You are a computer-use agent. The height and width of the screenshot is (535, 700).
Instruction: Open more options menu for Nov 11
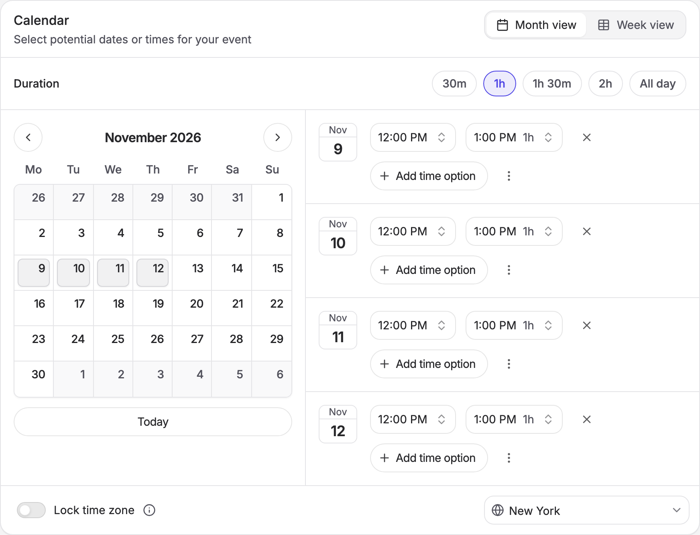[x=509, y=364]
